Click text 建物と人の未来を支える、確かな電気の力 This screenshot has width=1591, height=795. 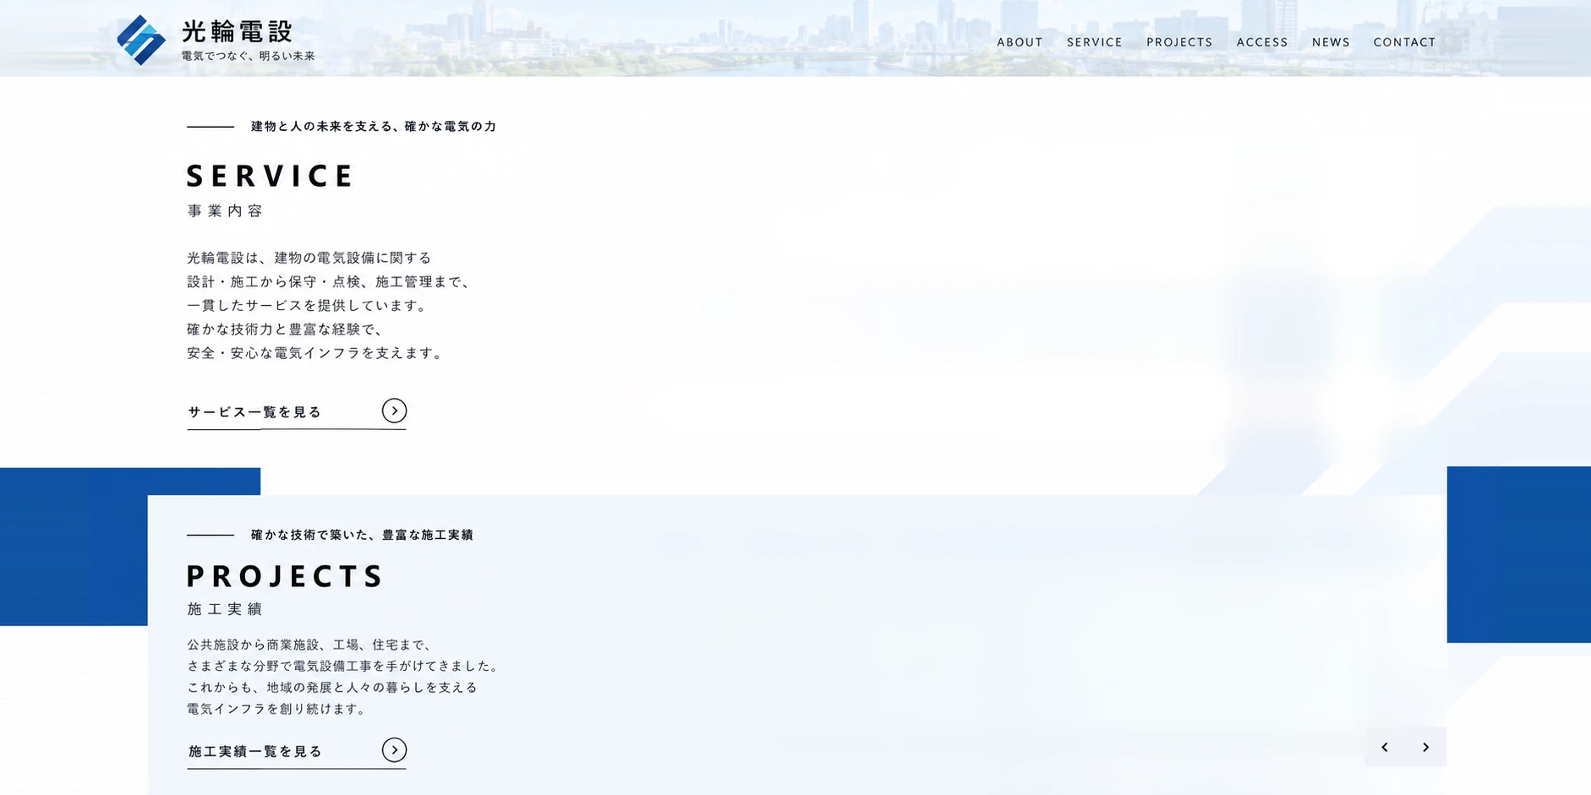pos(374,127)
